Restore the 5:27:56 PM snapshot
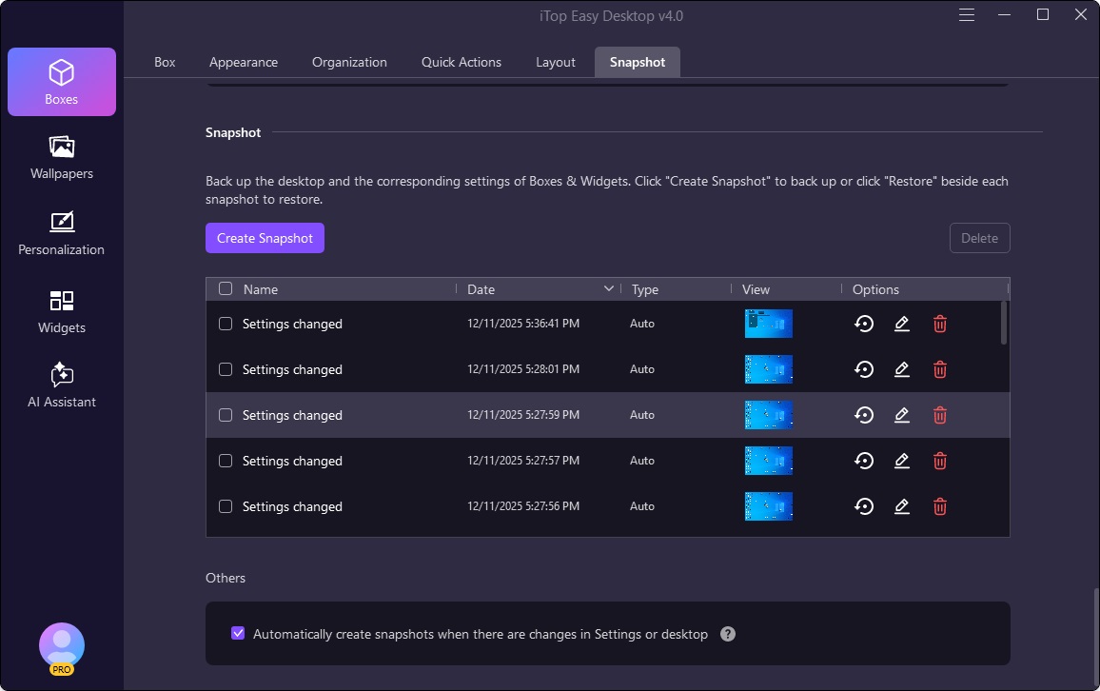Viewport: 1100px width, 691px height. point(864,506)
